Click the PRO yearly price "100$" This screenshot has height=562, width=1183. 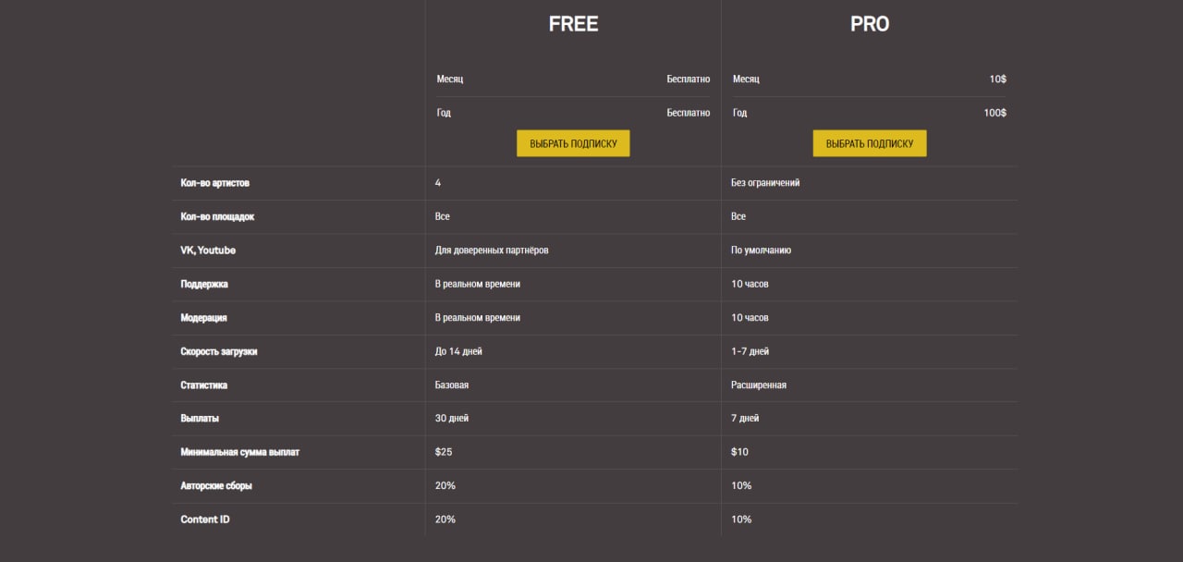tap(994, 113)
